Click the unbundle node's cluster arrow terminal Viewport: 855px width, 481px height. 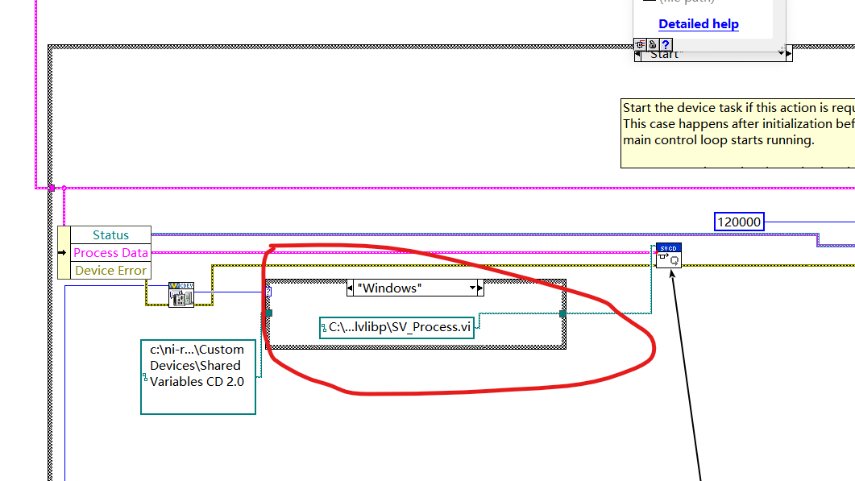pos(61,252)
